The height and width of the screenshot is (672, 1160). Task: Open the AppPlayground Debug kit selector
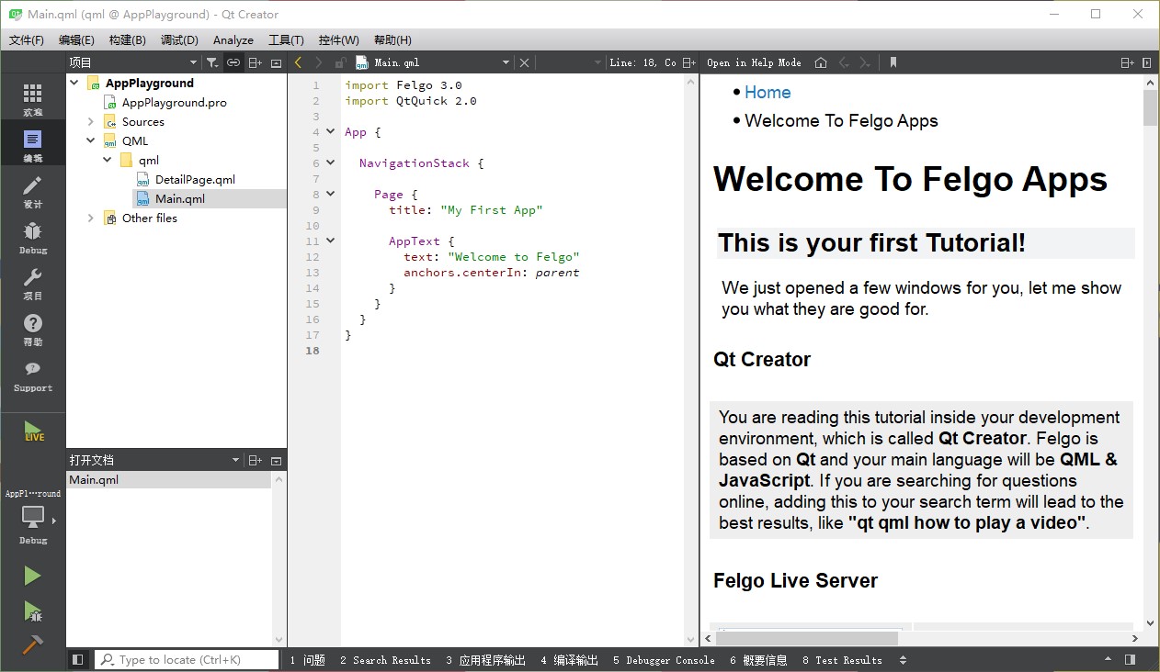[33, 517]
